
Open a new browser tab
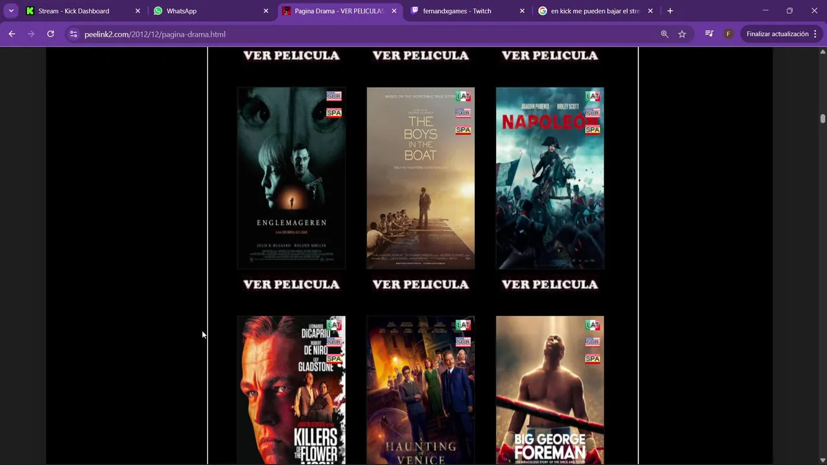coord(670,11)
